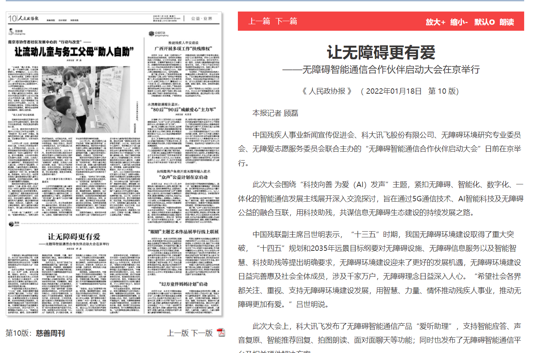
Task: Click the paragraph starting 此次大会上，科大讯飞发布了
Action: coord(380,338)
